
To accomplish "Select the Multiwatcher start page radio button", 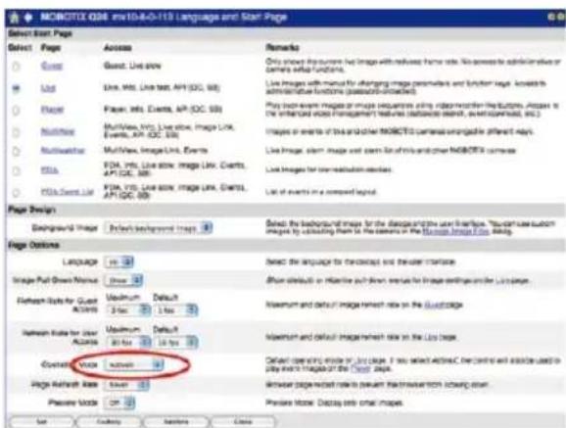I will (16, 151).
